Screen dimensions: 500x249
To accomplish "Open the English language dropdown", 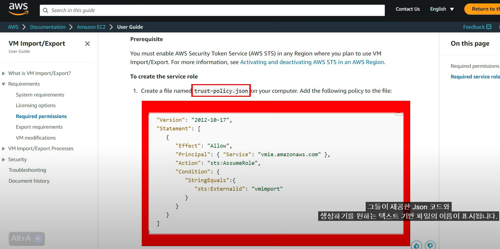I will [442, 9].
